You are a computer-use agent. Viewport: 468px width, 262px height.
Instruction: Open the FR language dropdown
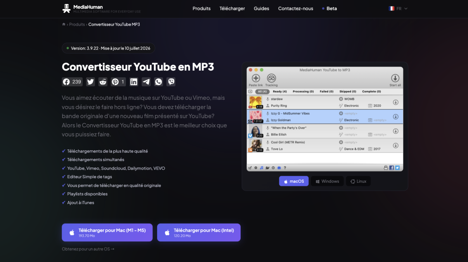point(398,9)
